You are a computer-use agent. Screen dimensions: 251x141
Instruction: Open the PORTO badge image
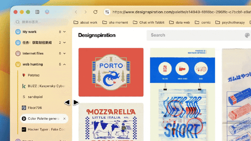click(x=111, y=72)
